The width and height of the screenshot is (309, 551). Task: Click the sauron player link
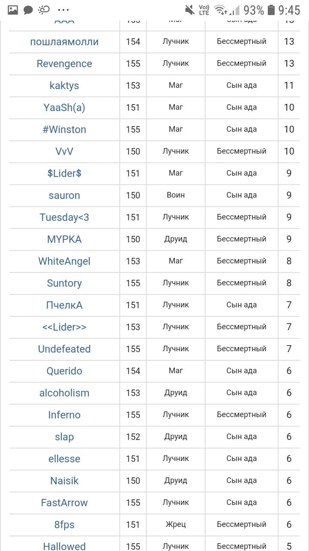point(64,195)
